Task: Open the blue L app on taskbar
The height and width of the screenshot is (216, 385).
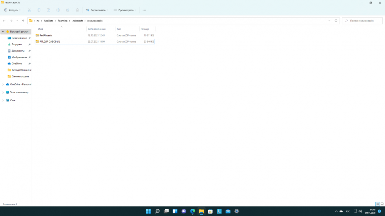Action: tap(219, 211)
